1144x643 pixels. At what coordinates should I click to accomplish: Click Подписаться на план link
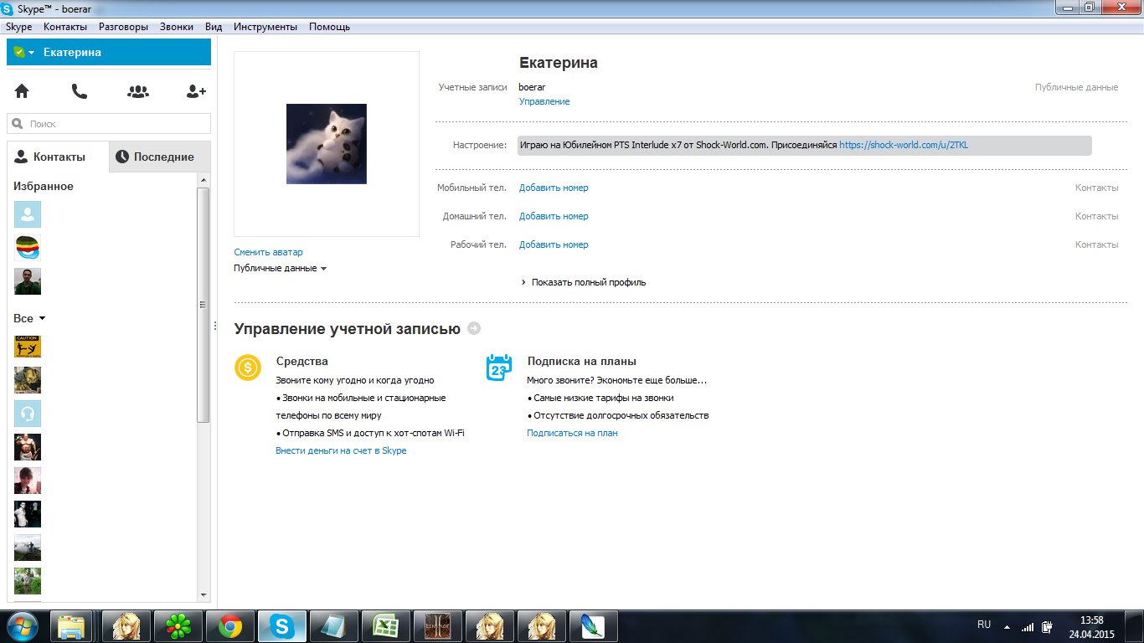point(572,433)
